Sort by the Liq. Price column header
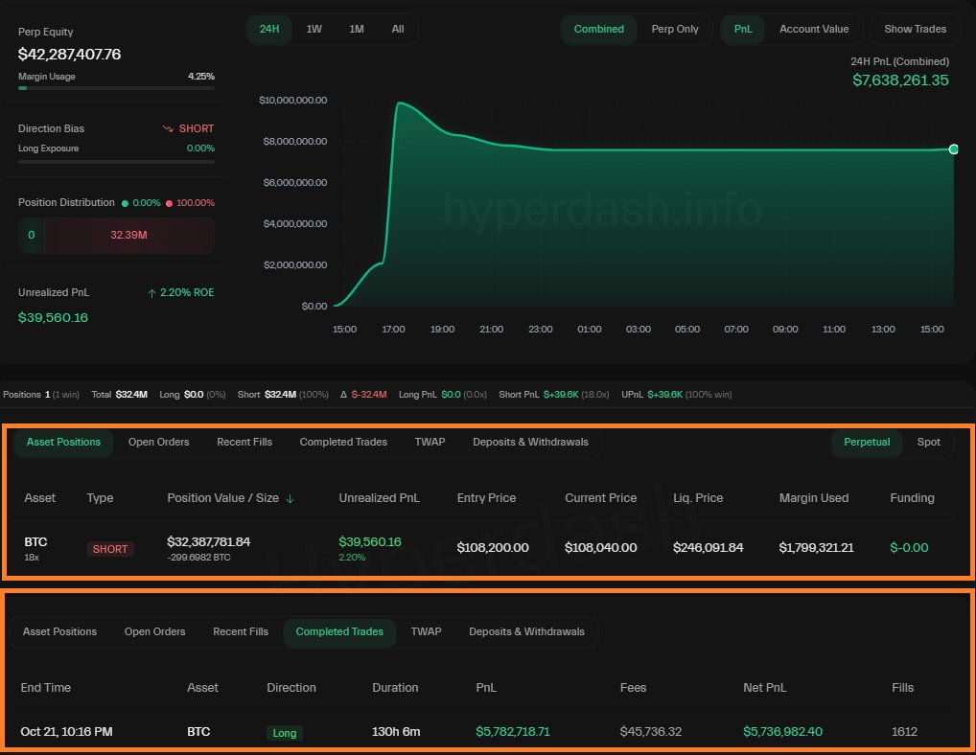Image resolution: width=976 pixels, height=755 pixels. (x=698, y=498)
